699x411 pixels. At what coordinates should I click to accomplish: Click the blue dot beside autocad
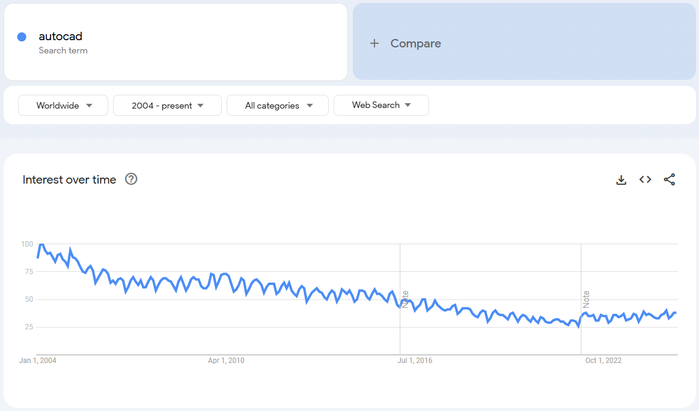point(22,37)
